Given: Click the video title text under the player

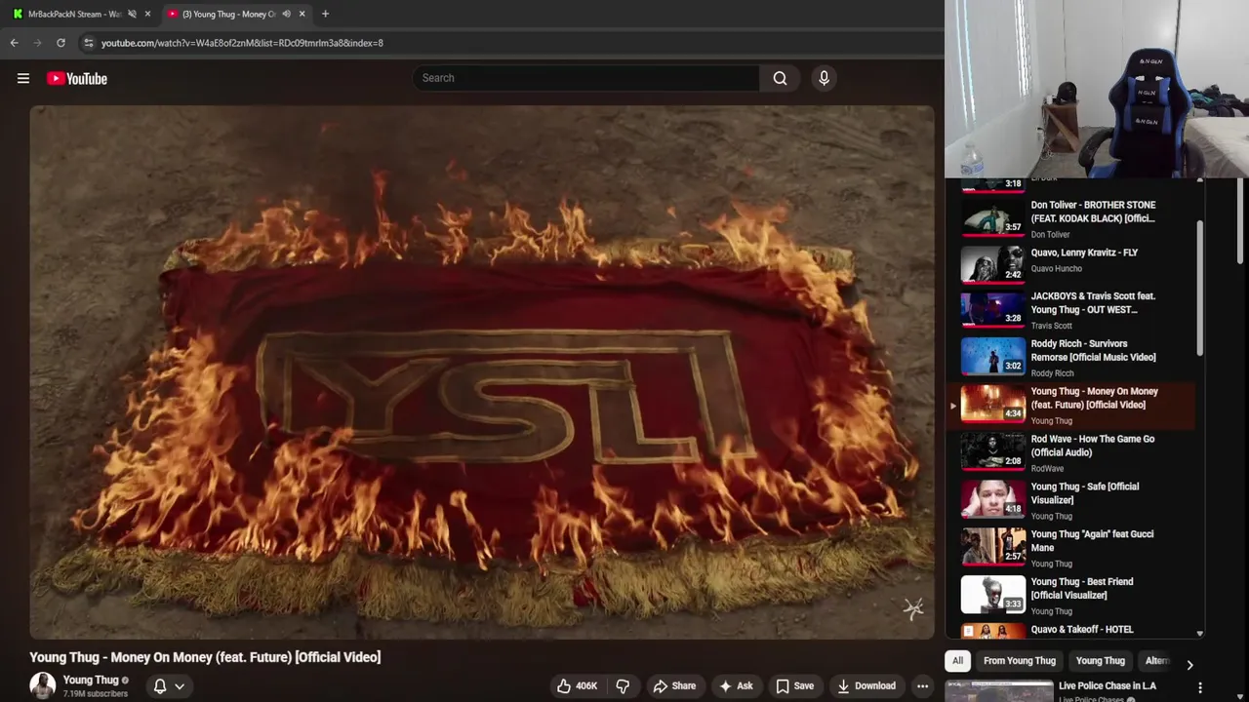Looking at the screenshot, I should (x=205, y=657).
